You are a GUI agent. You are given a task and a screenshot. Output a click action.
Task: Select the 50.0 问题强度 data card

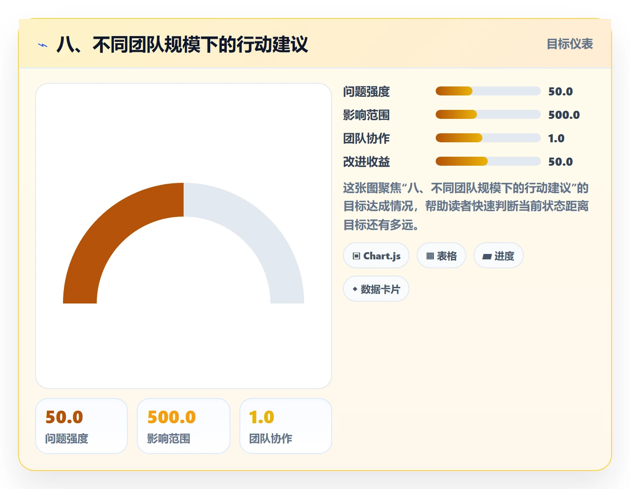[x=81, y=426]
